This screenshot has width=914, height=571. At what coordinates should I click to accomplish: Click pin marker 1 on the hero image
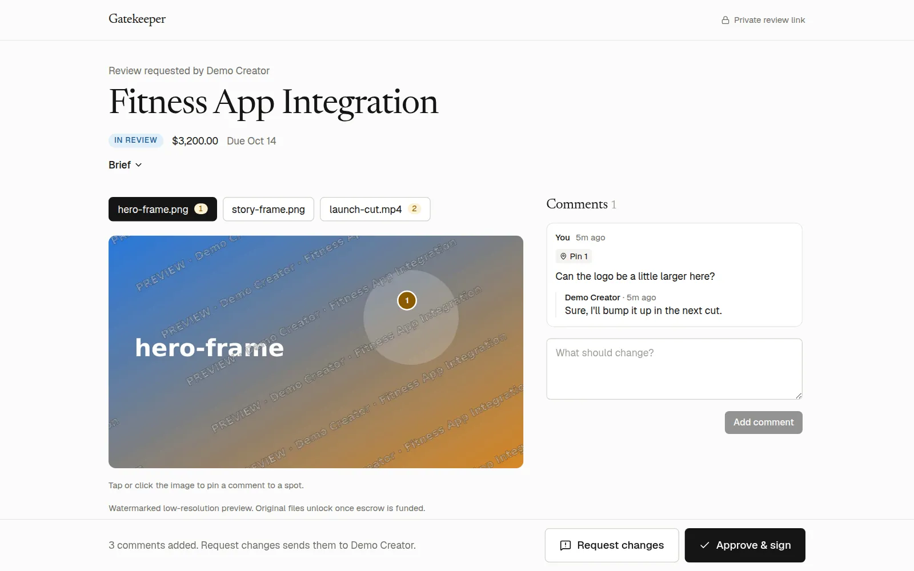click(407, 300)
